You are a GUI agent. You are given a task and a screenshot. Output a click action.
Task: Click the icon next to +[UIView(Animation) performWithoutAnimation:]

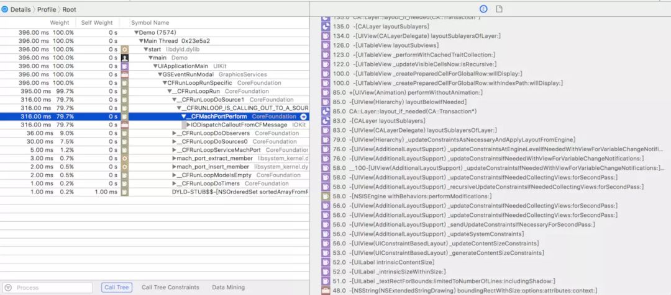tap(325, 92)
